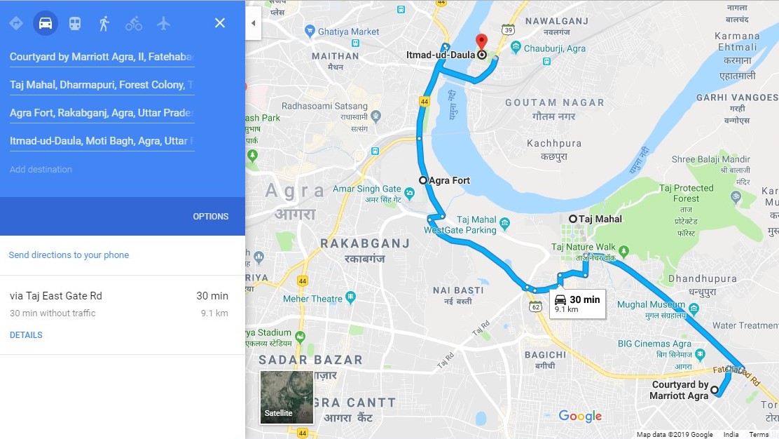779x439 pixels.
Task: Close the directions panel with X
Action: (219, 23)
